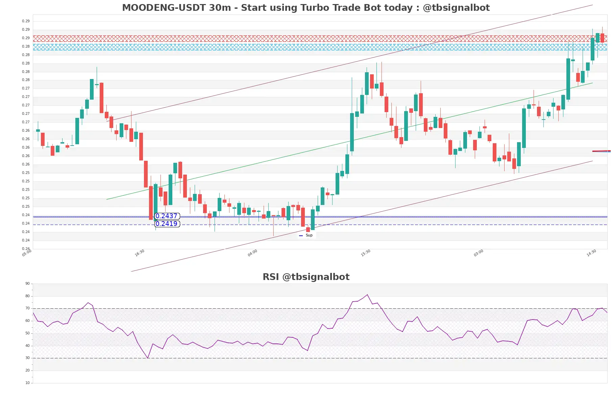Screen dimensions: 612x408
Task: Click the RSI axis value 70
Action: coord(27,308)
